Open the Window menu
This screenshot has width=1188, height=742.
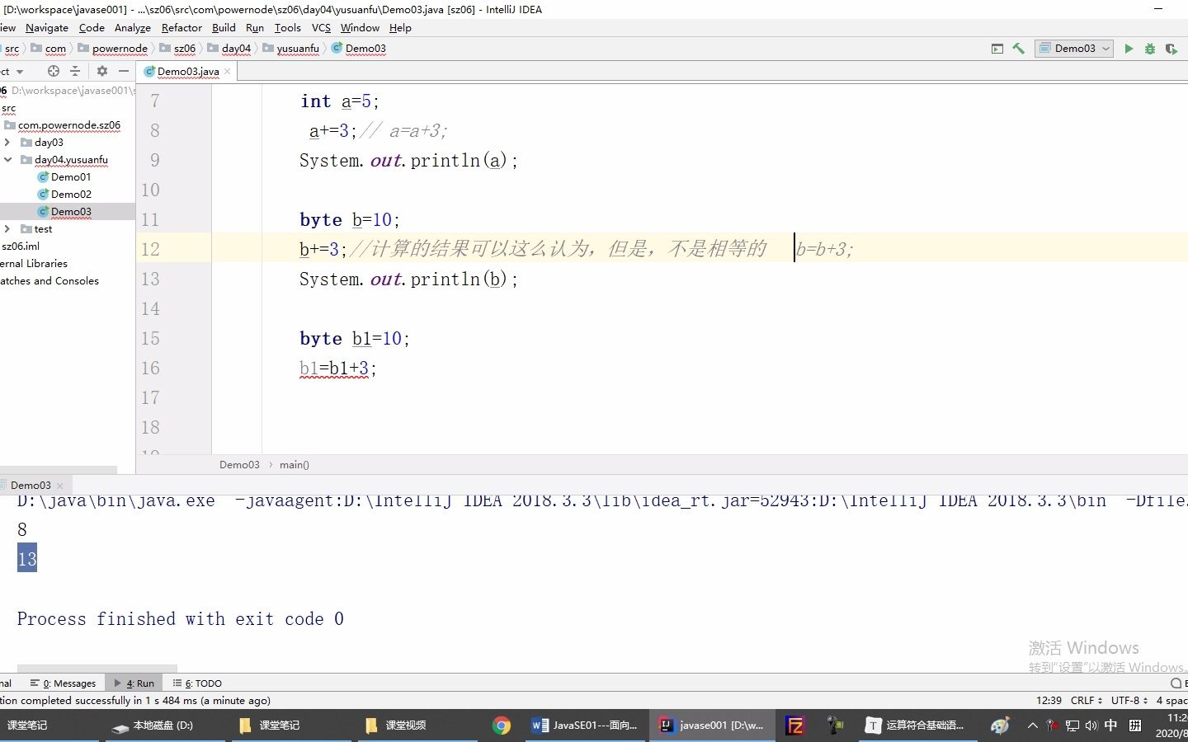click(x=360, y=27)
